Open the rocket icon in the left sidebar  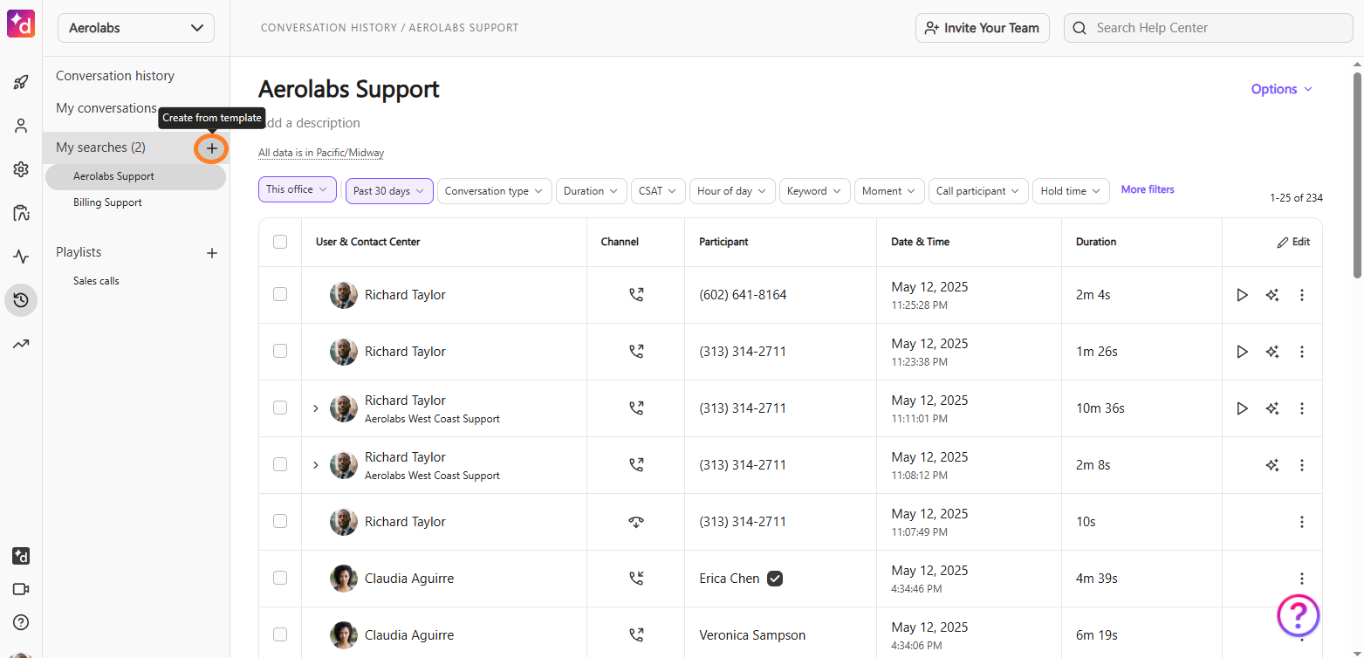[x=21, y=83]
